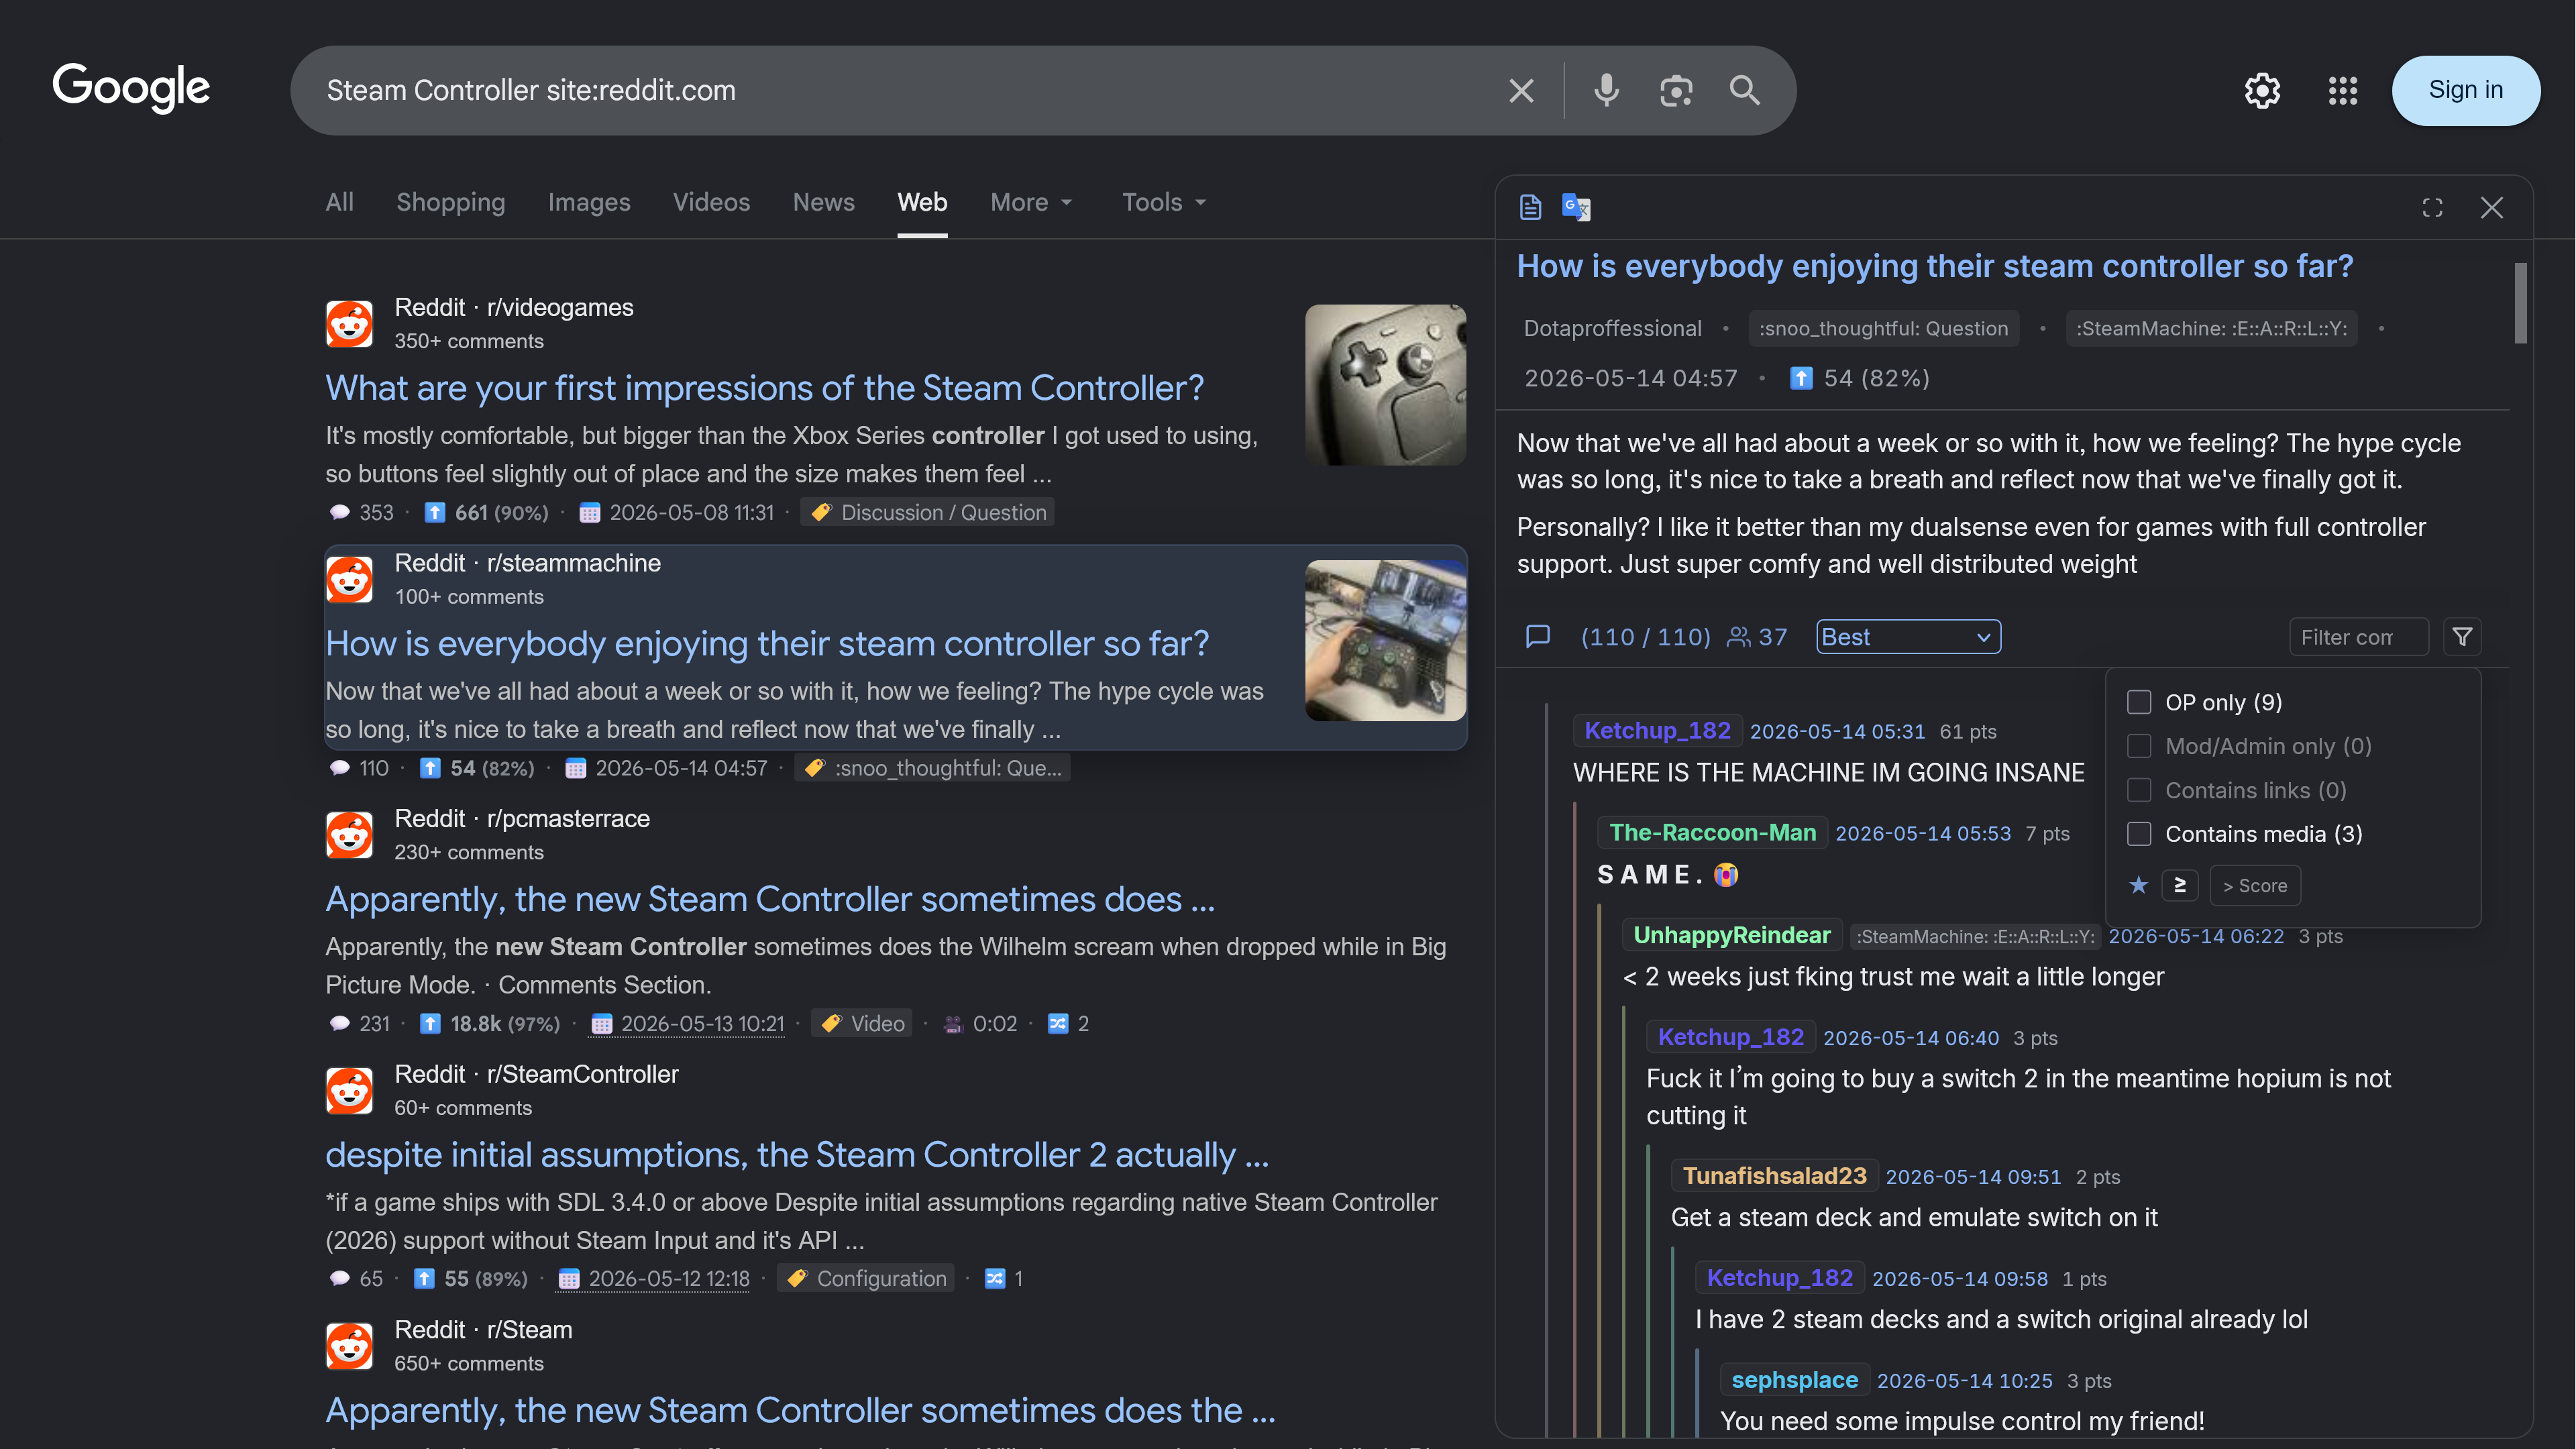The image size is (2576, 1449).
Task: Click Reddit favicon for r/pcmasterrace result
Action: [349, 835]
